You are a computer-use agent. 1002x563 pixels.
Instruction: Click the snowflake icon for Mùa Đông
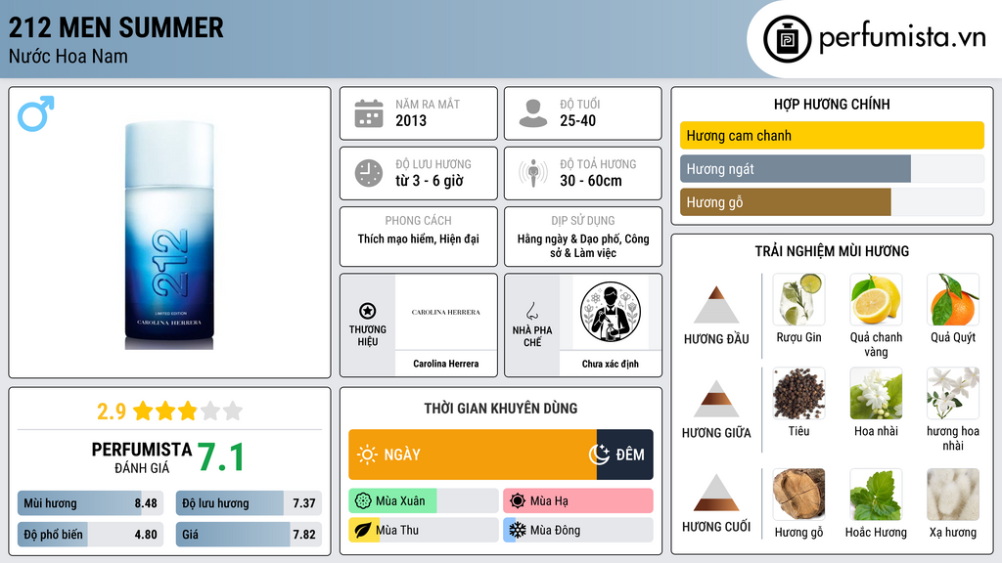[x=518, y=530]
